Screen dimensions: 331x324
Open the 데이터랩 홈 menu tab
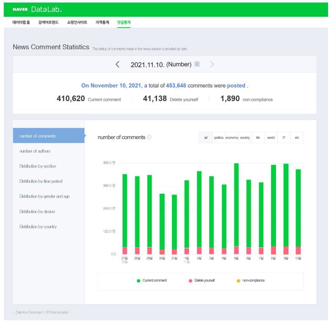click(x=21, y=22)
